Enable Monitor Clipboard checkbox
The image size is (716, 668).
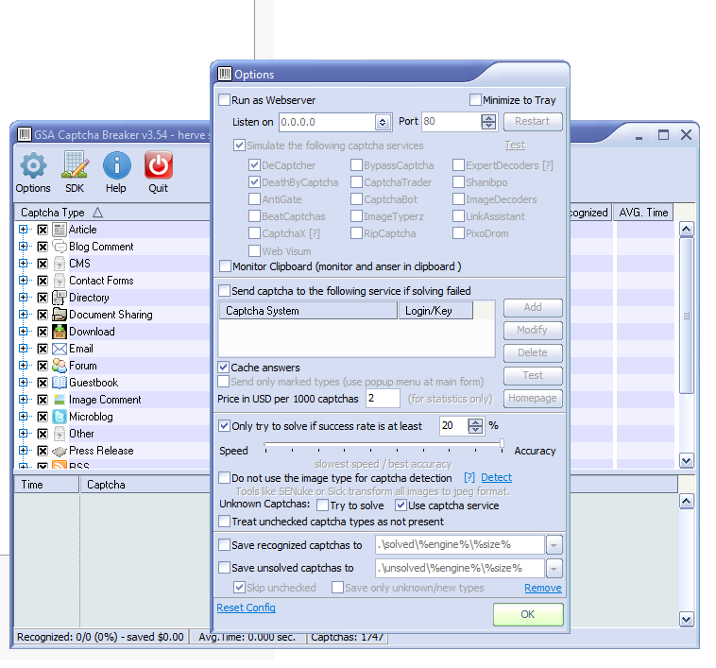pos(225,266)
